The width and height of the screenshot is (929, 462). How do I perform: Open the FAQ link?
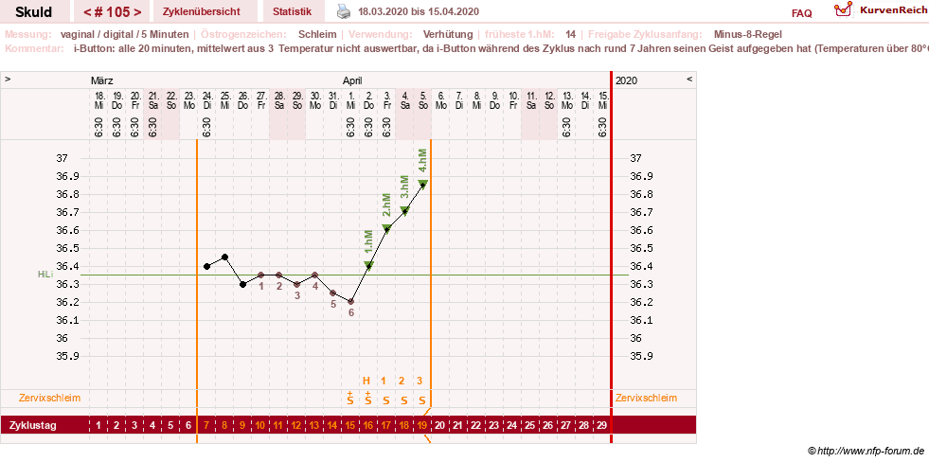click(801, 13)
